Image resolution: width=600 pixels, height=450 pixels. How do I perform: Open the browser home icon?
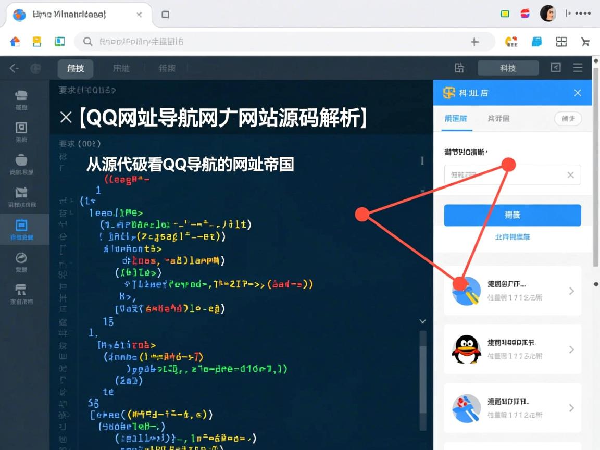[x=15, y=41]
